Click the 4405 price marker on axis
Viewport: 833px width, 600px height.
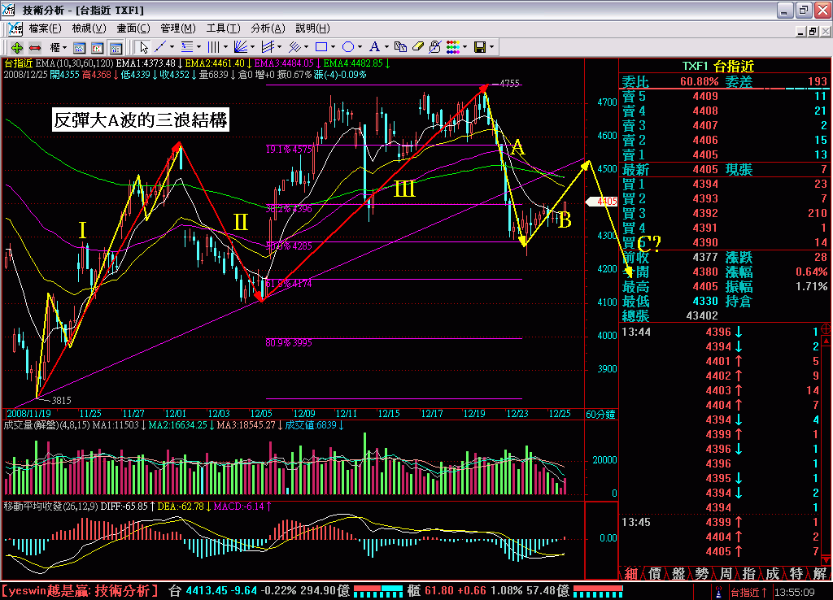602,202
